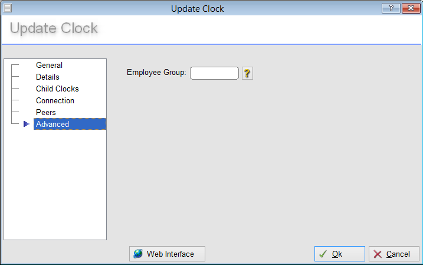Image resolution: width=423 pixels, height=265 pixels.
Task: Click the blue arrow marker beside Advanced
Action: [26, 124]
